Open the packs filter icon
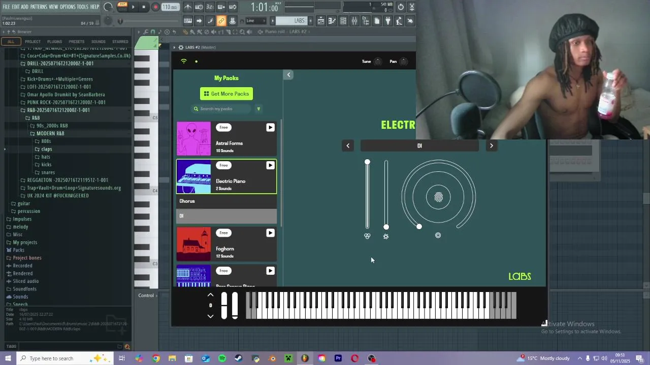Image resolution: width=650 pixels, height=365 pixels. click(258, 109)
